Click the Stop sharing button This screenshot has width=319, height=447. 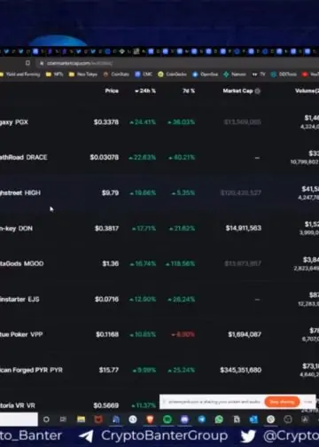(282, 402)
